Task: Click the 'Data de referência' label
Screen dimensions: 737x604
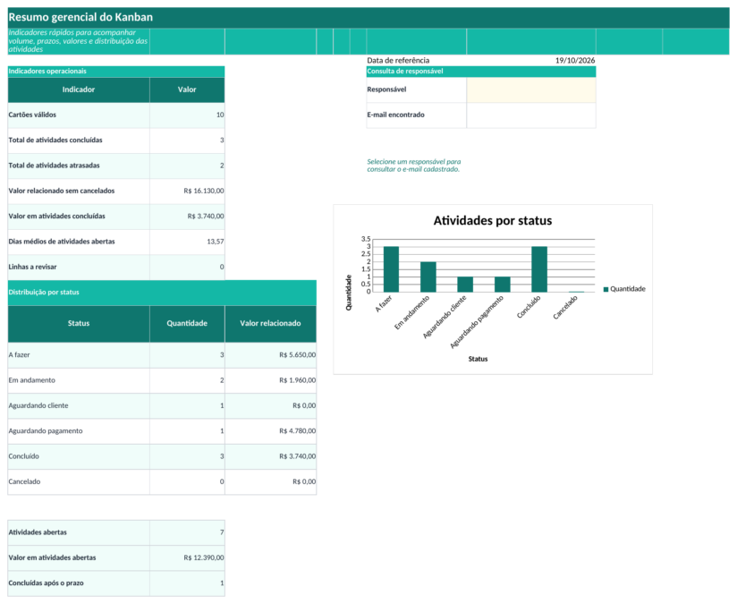Action: tap(398, 60)
